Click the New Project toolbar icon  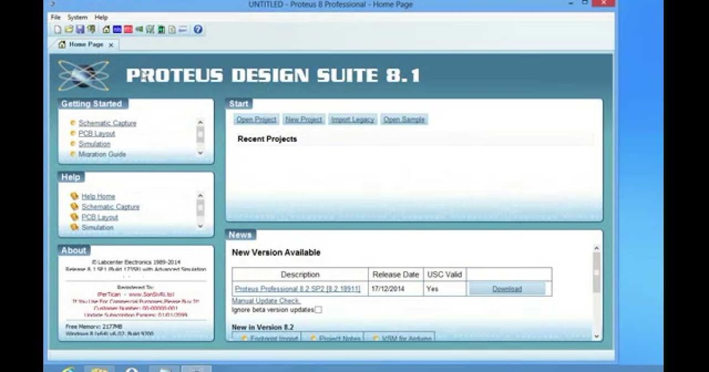coord(57,30)
